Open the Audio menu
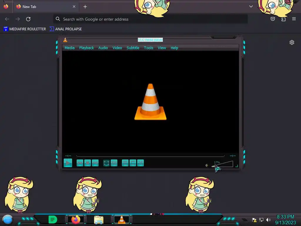 click(x=103, y=48)
